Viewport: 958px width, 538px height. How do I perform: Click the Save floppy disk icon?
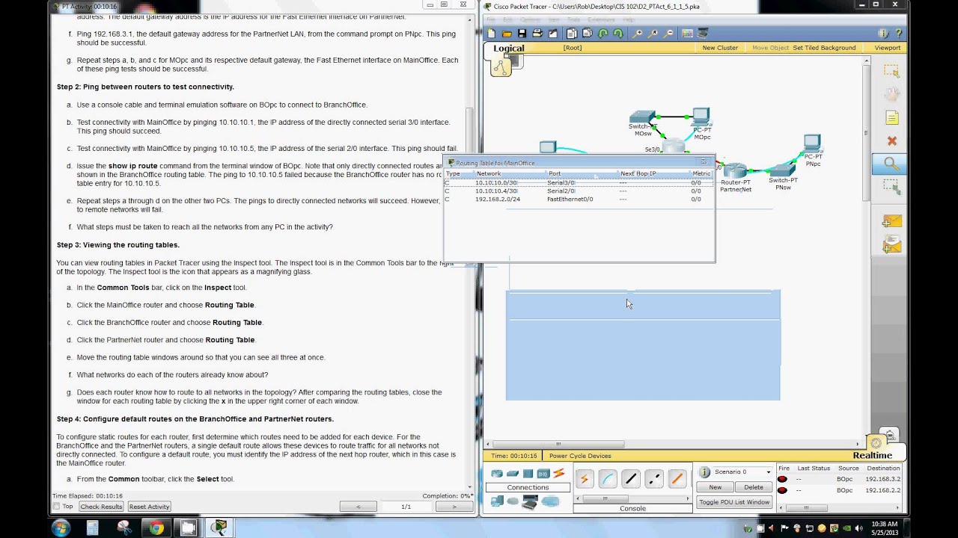coord(522,34)
